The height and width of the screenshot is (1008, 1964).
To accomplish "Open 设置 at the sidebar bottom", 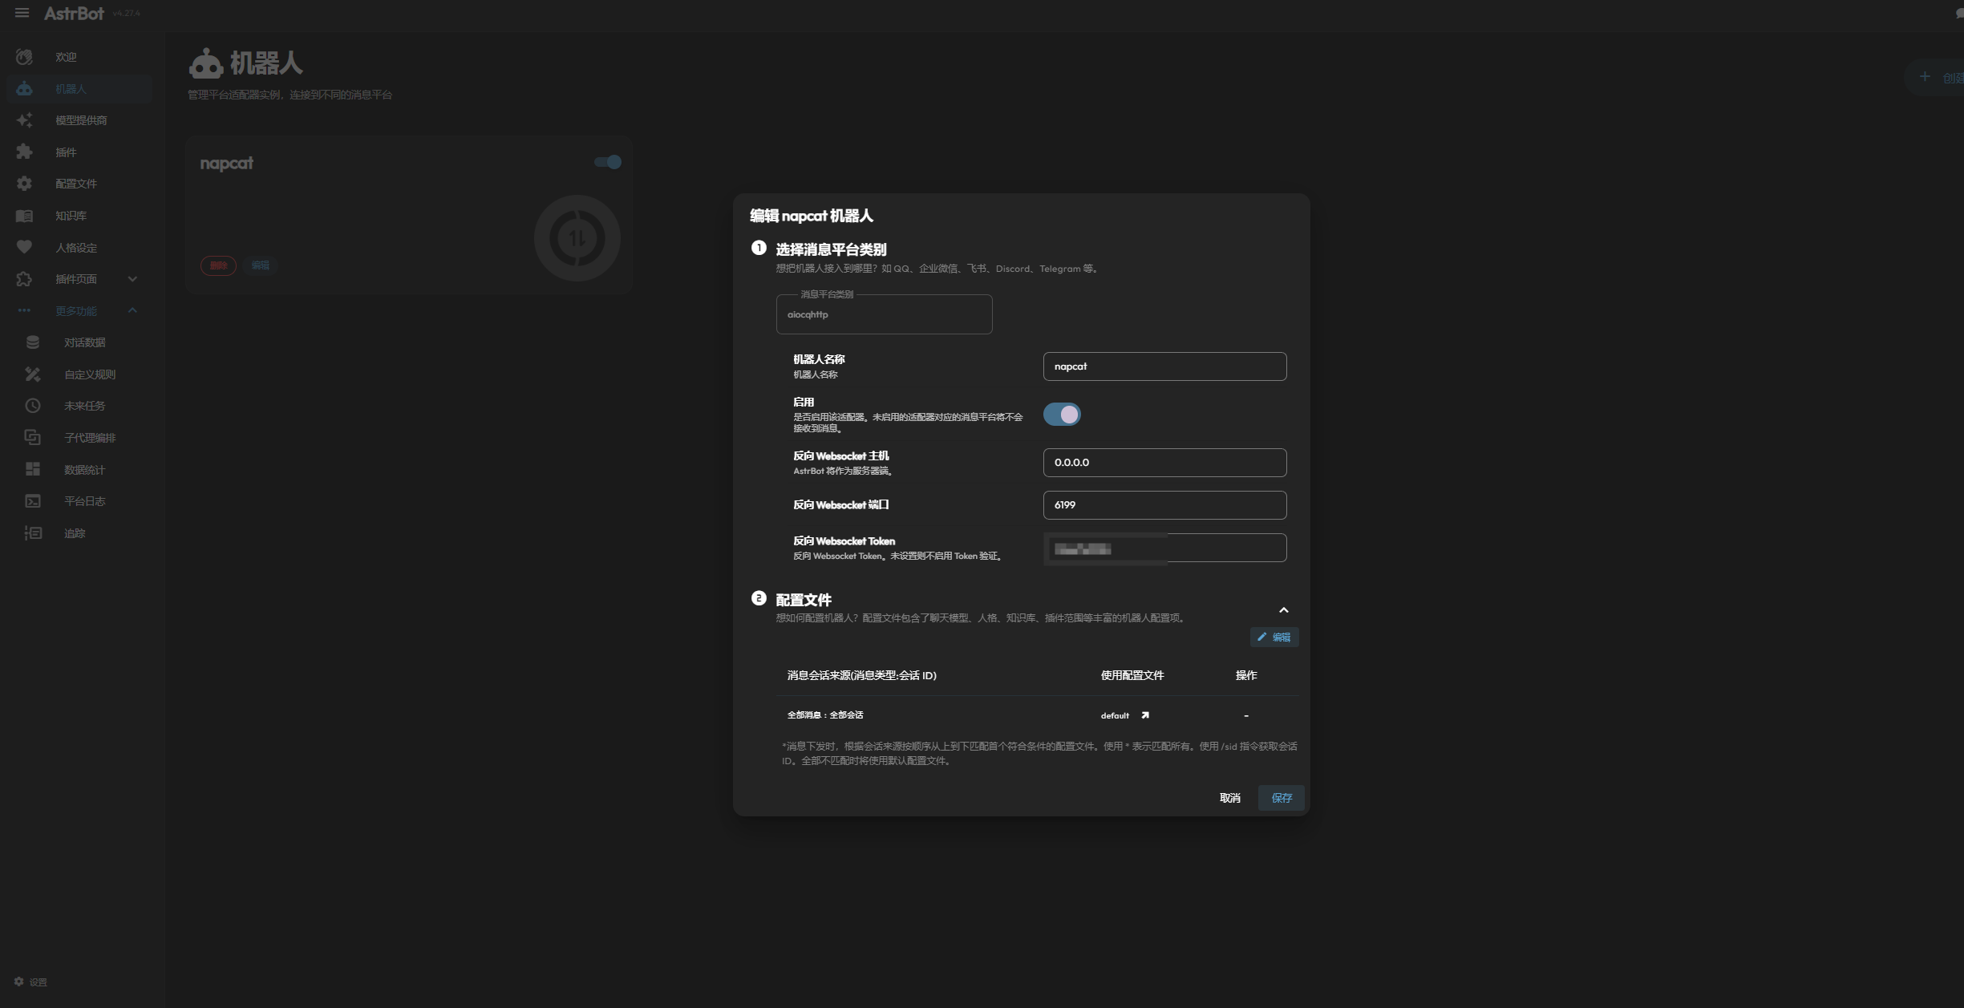I will coord(30,982).
